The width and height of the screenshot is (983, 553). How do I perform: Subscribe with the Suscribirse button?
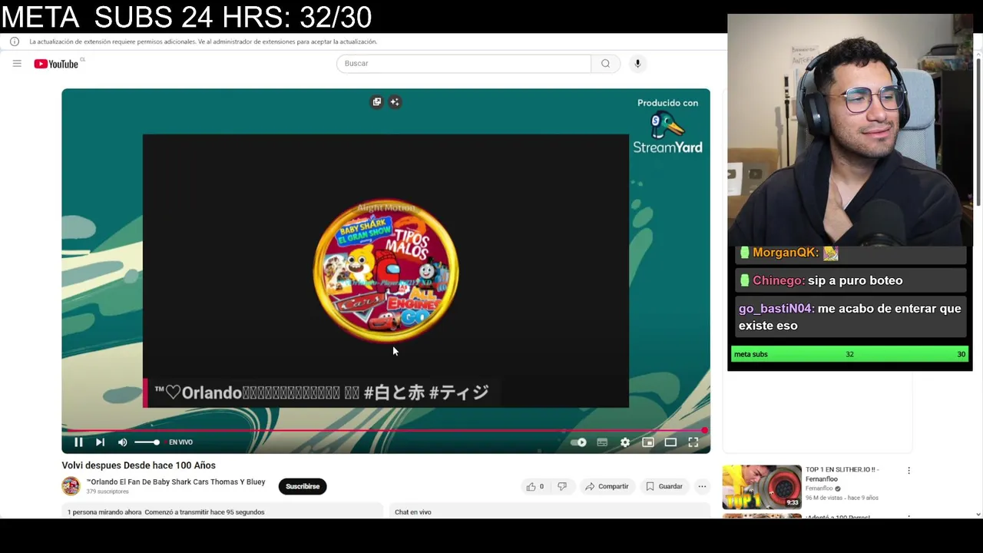[x=303, y=486]
